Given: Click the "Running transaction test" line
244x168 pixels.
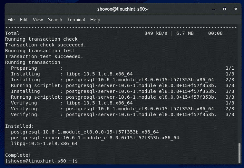Looking at the screenshot, I should tap(40, 51).
